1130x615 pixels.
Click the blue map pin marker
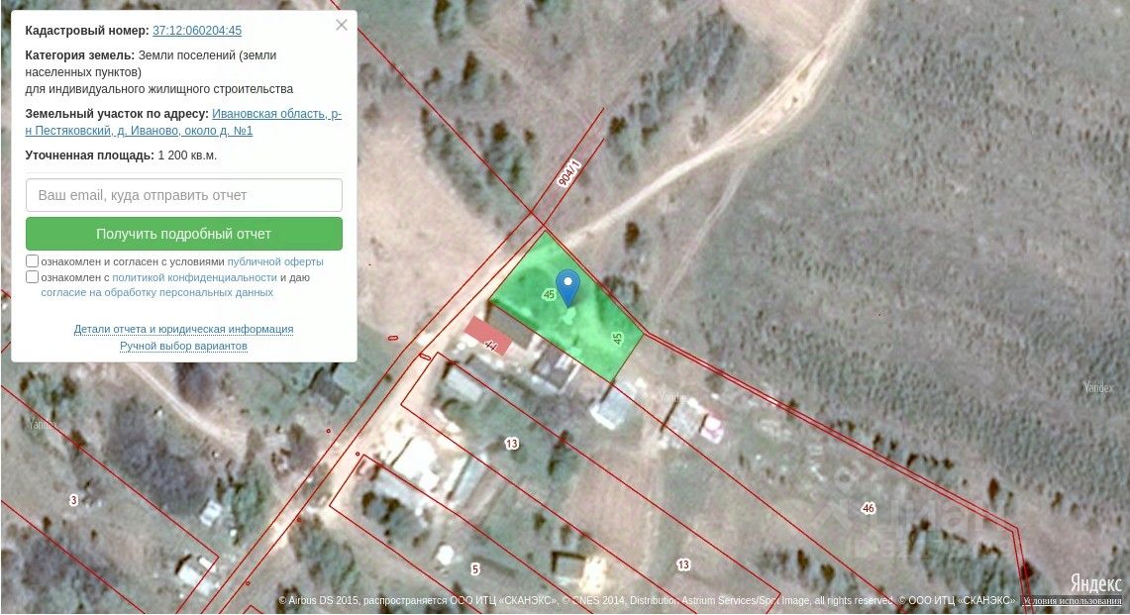pos(567,287)
